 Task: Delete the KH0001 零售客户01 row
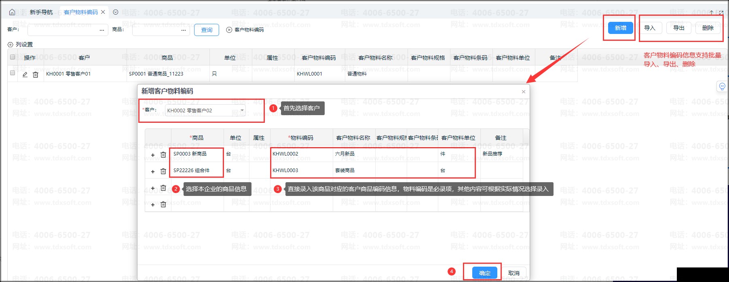pyautogui.click(x=36, y=74)
